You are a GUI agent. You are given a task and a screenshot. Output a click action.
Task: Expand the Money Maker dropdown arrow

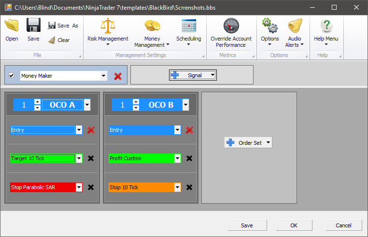pos(103,76)
